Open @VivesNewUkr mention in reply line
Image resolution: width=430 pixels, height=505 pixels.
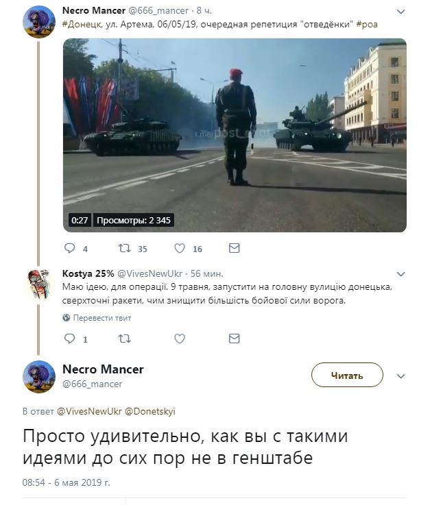pos(89,411)
